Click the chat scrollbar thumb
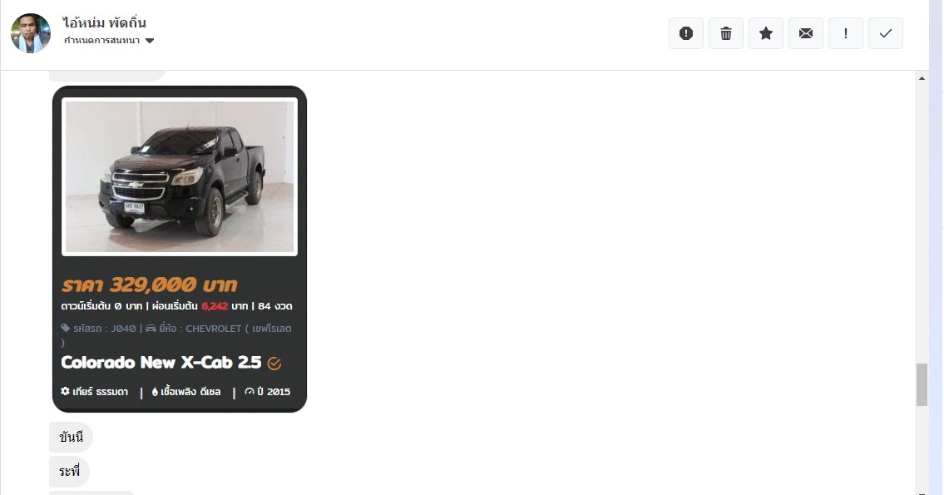Screen dimensions: 944x495 coord(922,385)
